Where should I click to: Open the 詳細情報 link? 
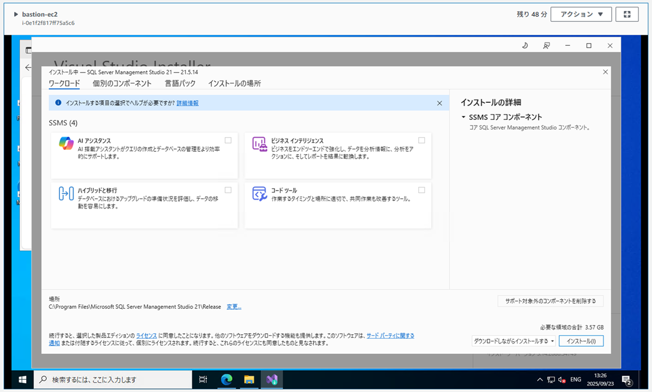click(x=188, y=103)
